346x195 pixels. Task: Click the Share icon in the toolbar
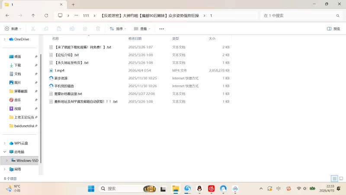85,29
